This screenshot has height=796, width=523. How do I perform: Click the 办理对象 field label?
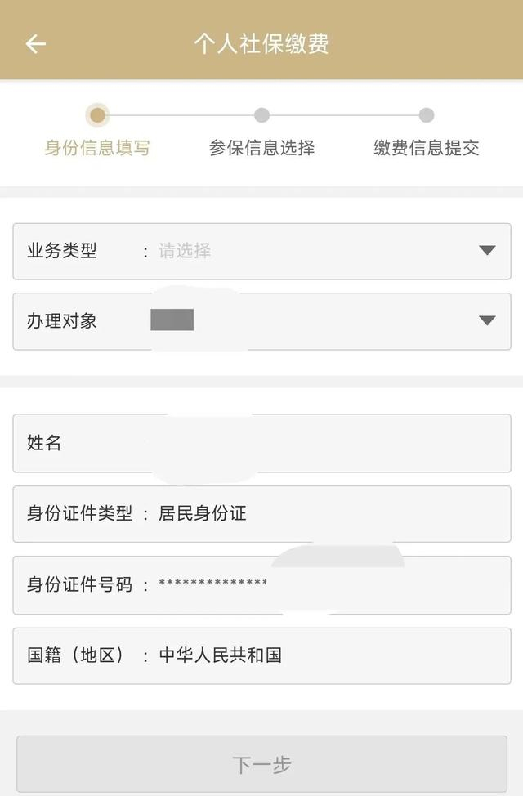coord(62,320)
